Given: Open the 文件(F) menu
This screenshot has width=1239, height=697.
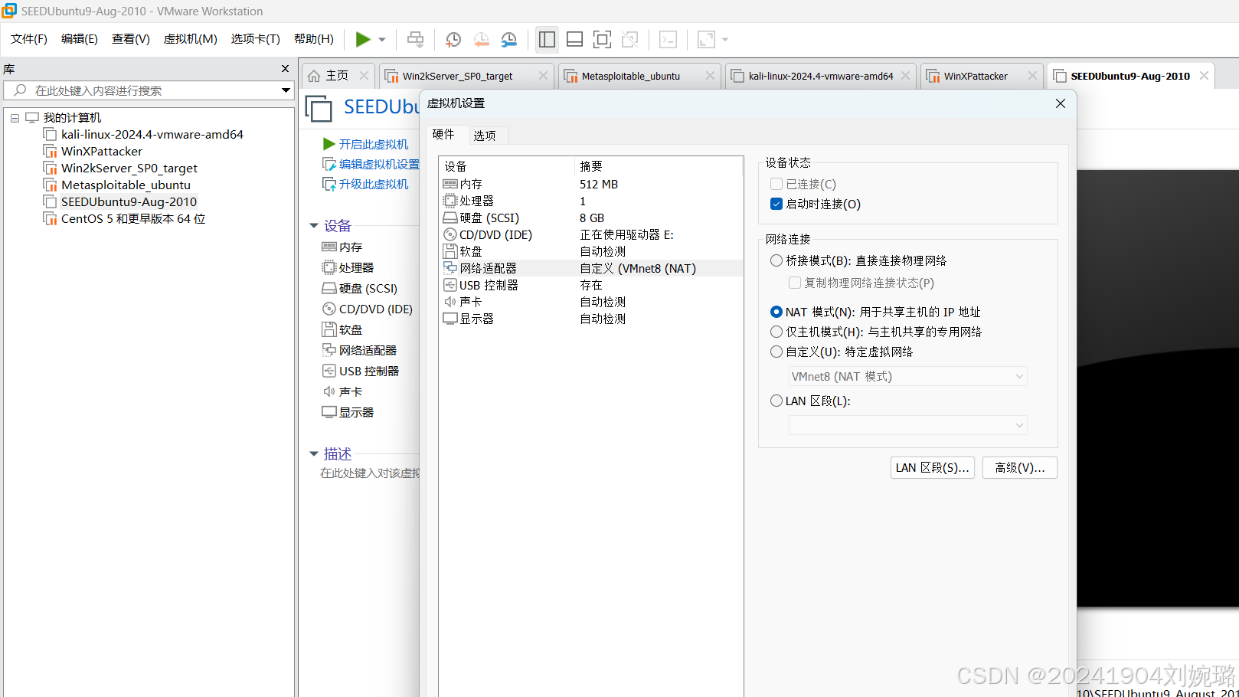Looking at the screenshot, I should (29, 39).
